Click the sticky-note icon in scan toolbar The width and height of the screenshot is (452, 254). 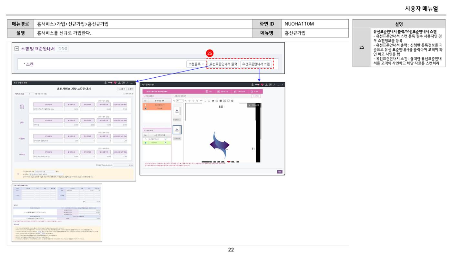tap(228, 101)
